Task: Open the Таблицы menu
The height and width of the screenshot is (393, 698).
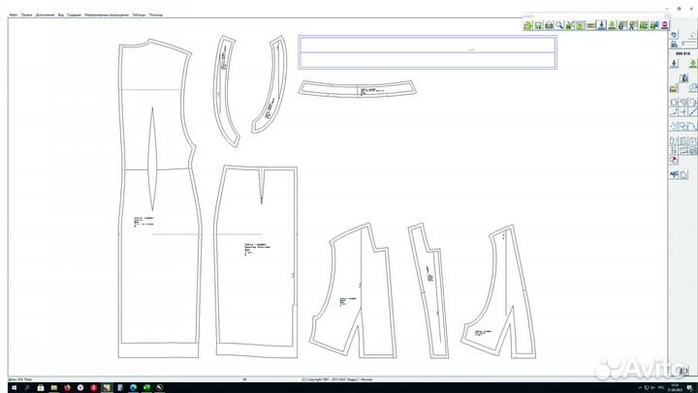Action: pos(139,15)
